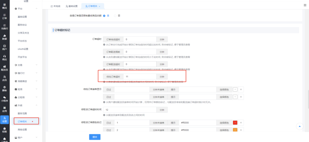
Task: Open 售后 headset icon in sidebar
Action: [x=4, y=58]
